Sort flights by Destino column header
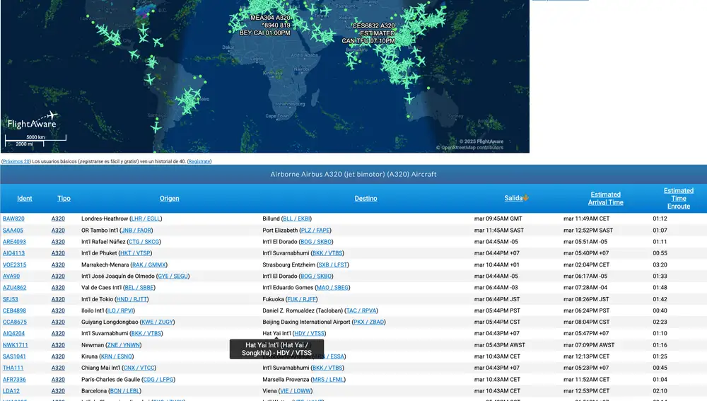 (366, 199)
